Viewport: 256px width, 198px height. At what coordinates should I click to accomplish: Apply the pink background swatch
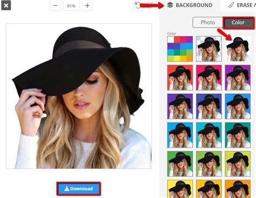click(x=209, y=78)
